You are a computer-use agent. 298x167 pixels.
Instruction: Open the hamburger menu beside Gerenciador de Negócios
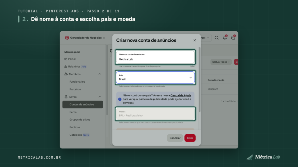coord(104,38)
